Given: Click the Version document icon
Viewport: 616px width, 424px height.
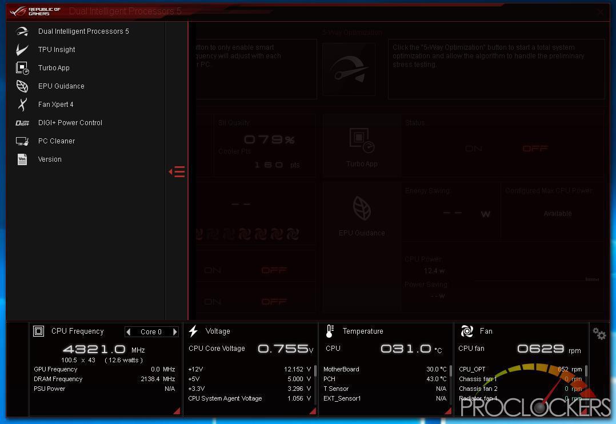Looking at the screenshot, I should [x=22, y=159].
